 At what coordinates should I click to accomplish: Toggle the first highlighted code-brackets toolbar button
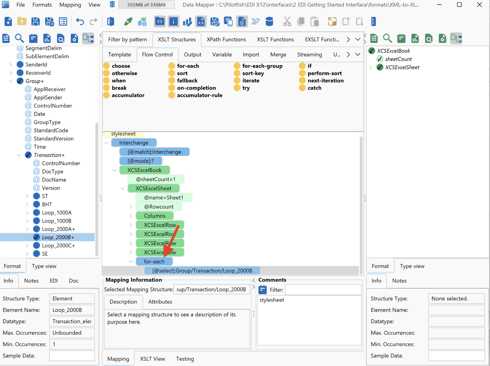tap(160, 21)
